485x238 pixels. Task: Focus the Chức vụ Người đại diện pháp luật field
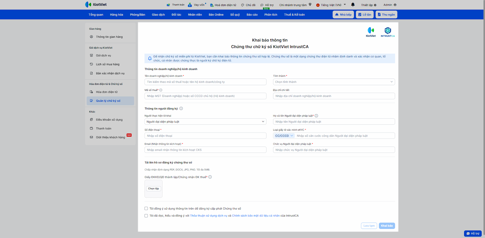click(334, 150)
